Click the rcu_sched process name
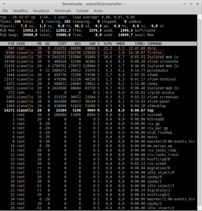 click(156, 164)
